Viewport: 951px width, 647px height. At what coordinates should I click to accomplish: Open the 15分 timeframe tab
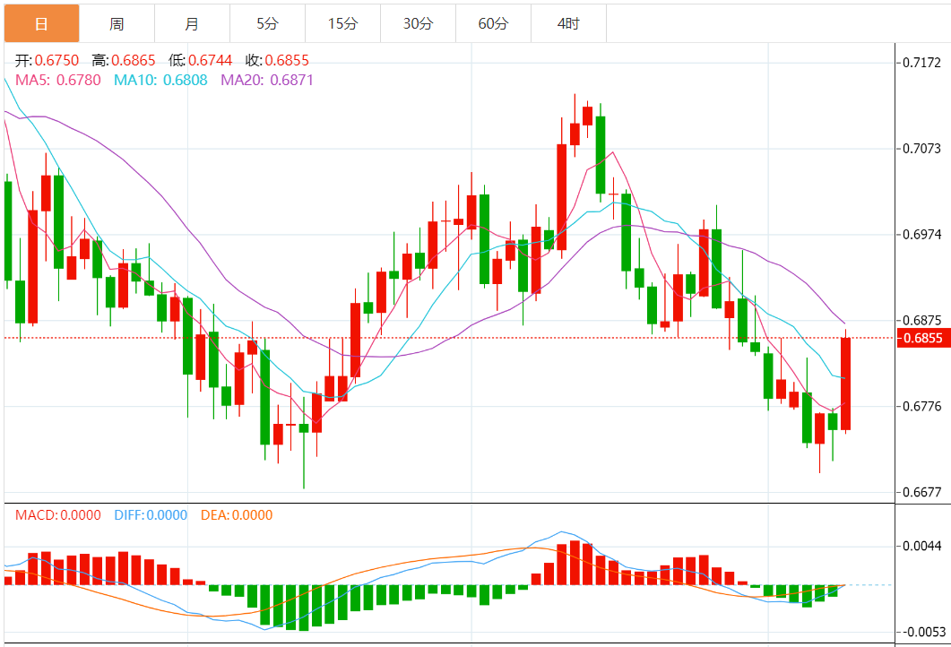coord(342,23)
